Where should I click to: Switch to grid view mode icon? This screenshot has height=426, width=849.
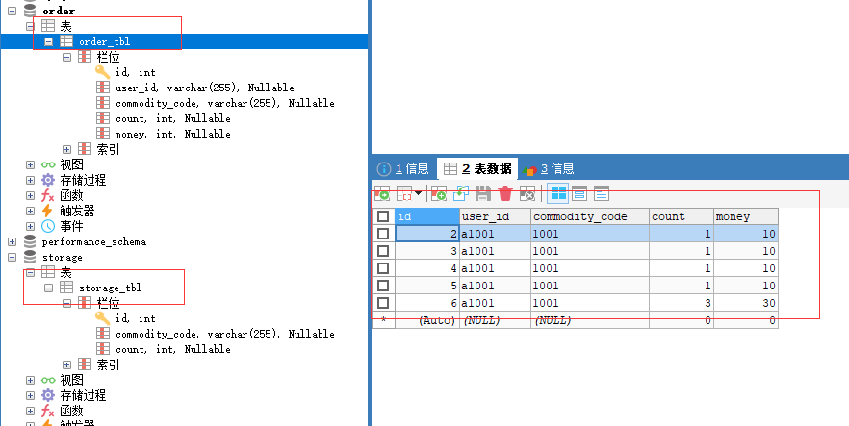(557, 193)
